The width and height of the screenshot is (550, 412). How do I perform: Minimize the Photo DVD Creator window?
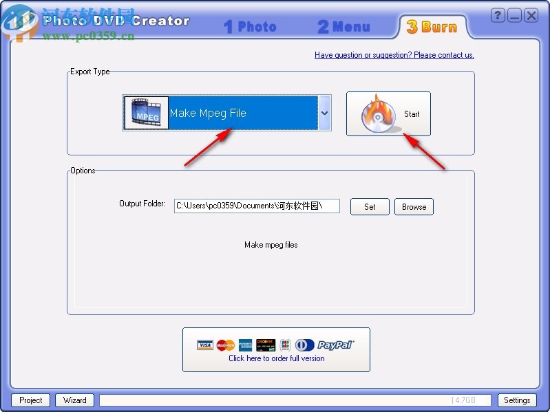515,15
